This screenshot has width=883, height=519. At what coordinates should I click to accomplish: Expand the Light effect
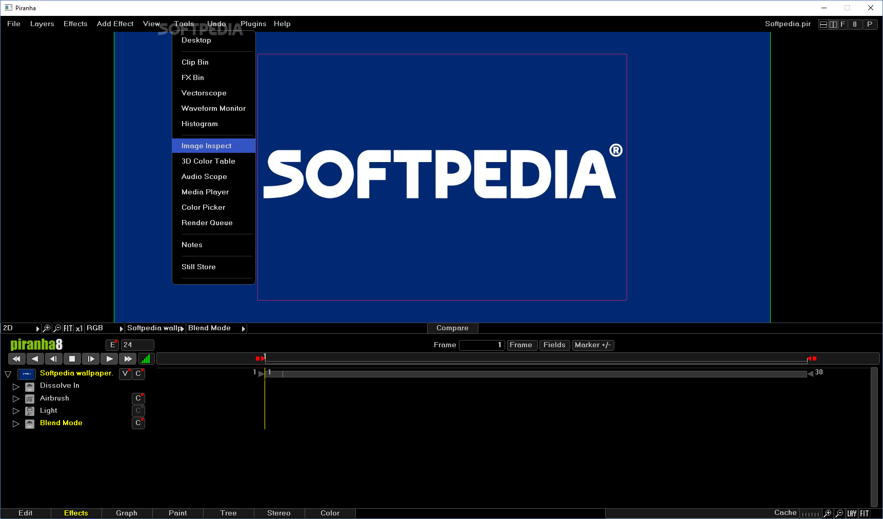(x=16, y=411)
